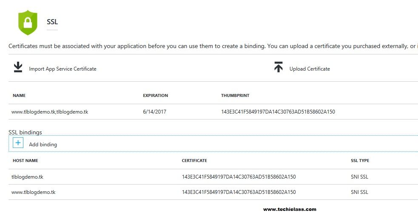Click the Add binding text
Screen dimensions: 418x219
tap(43, 145)
